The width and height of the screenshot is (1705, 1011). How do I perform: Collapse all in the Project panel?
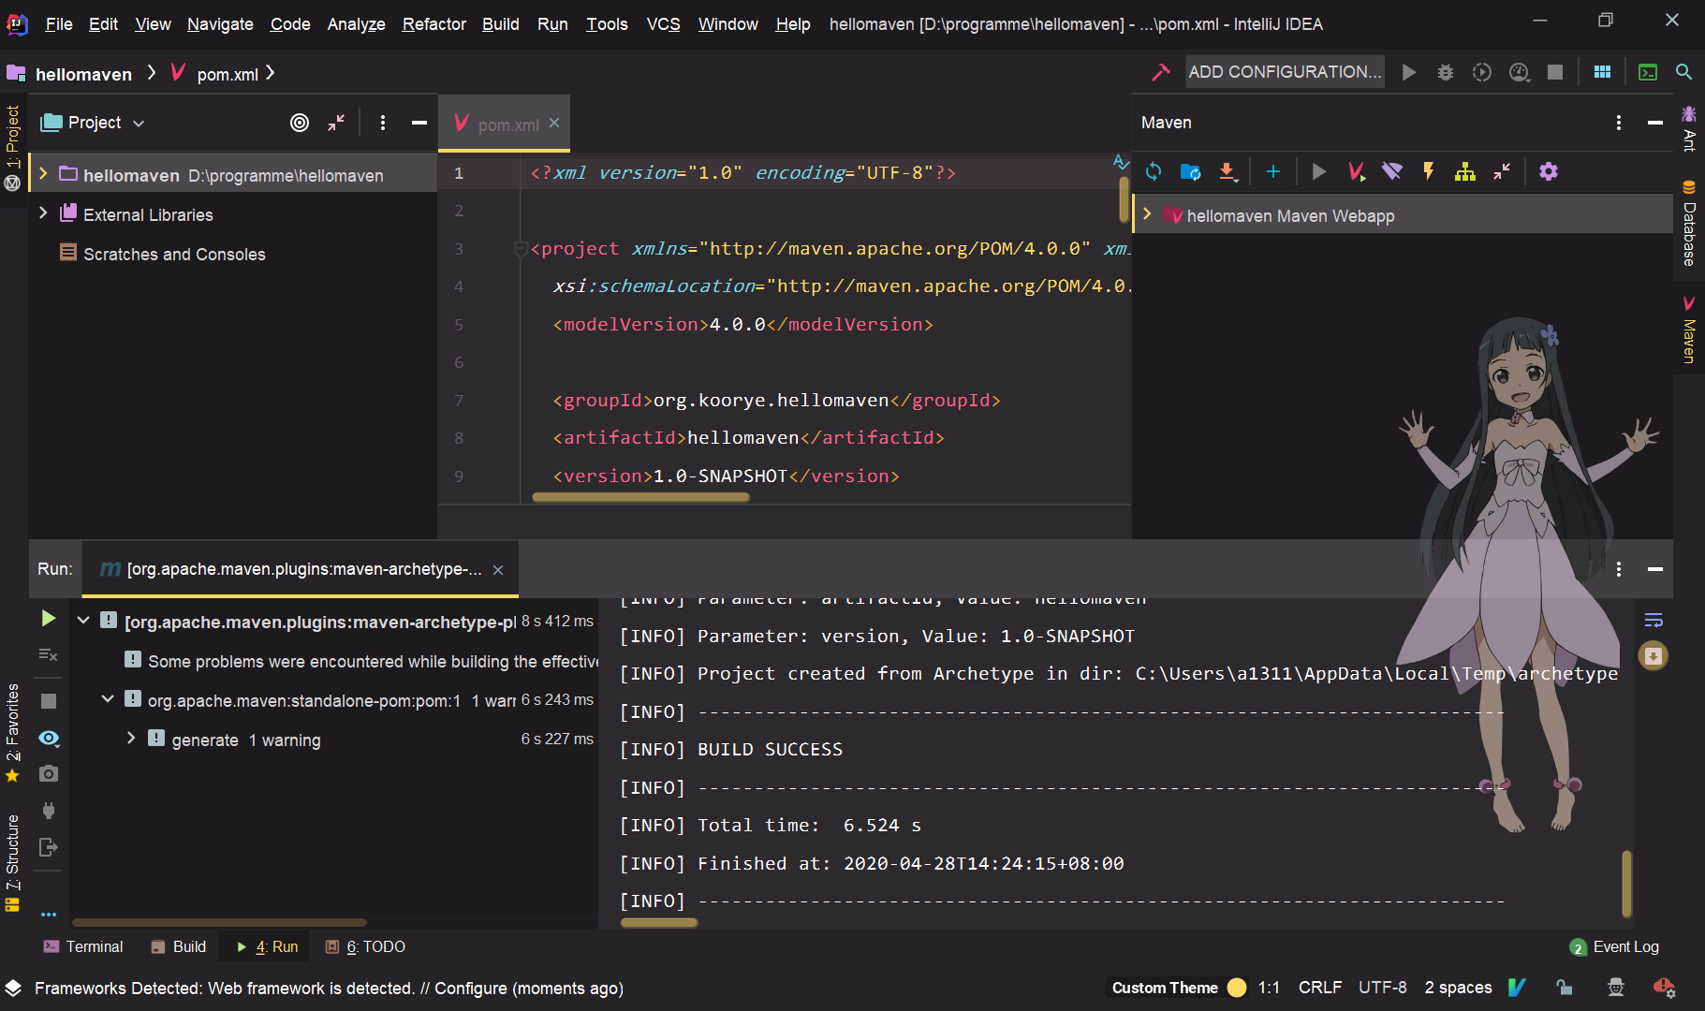336,123
